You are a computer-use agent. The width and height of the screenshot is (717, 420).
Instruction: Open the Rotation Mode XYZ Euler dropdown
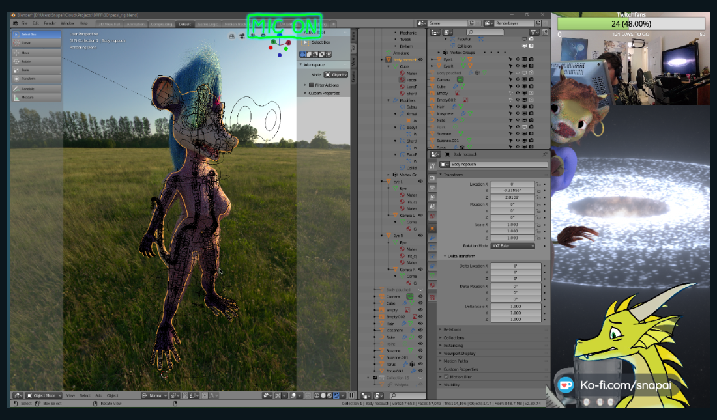click(514, 246)
